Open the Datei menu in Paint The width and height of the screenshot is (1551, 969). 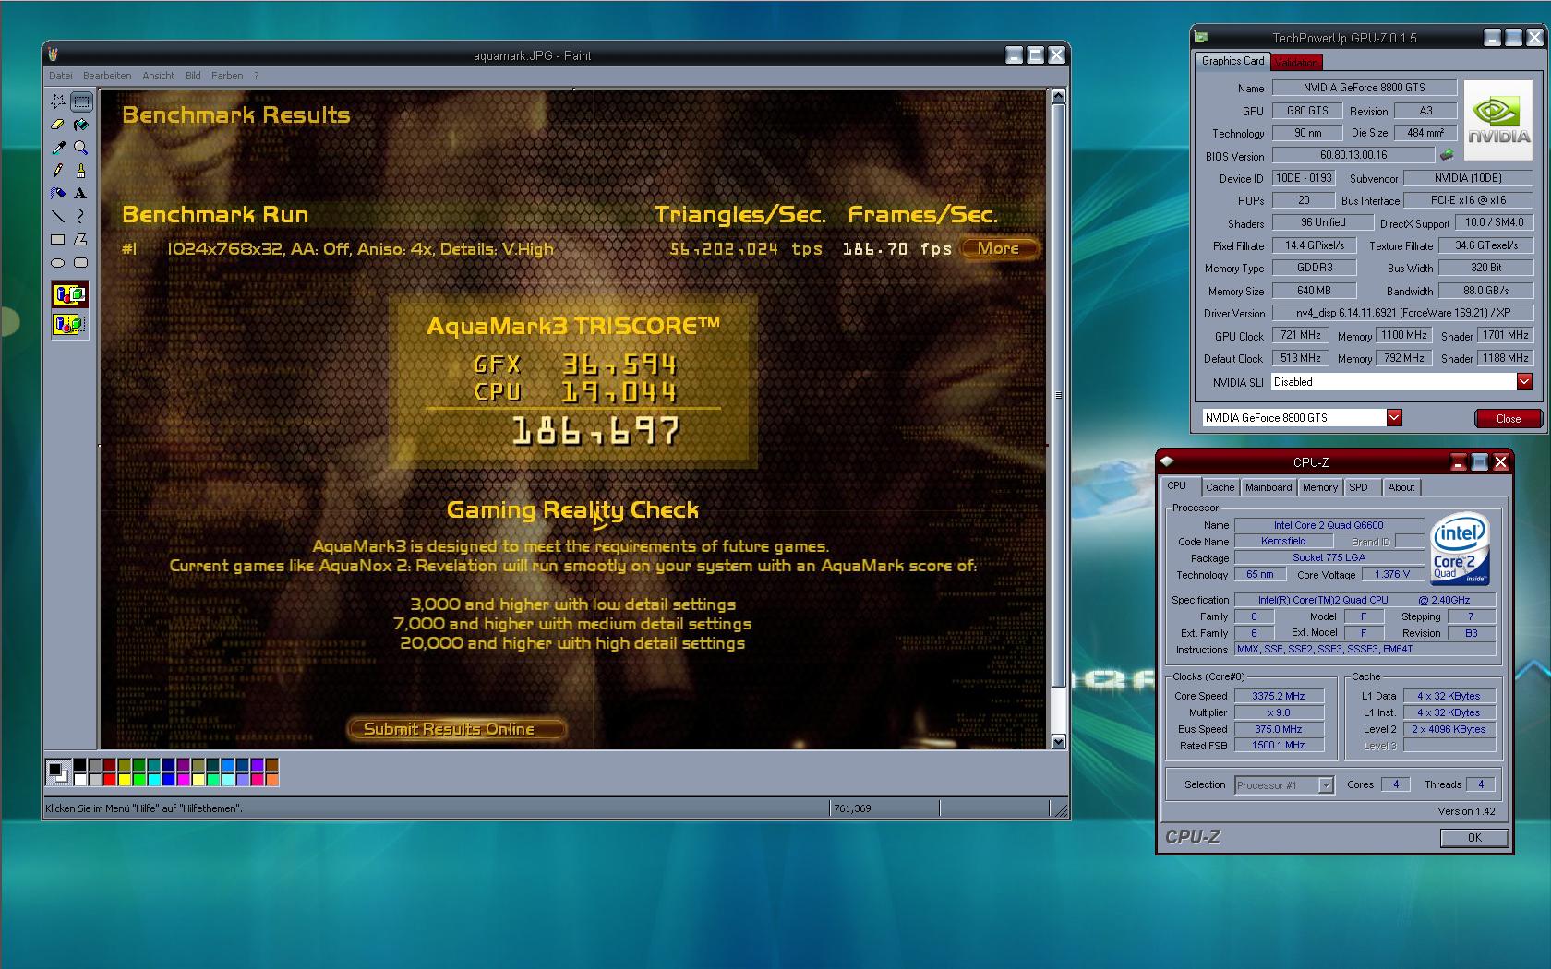[60, 76]
